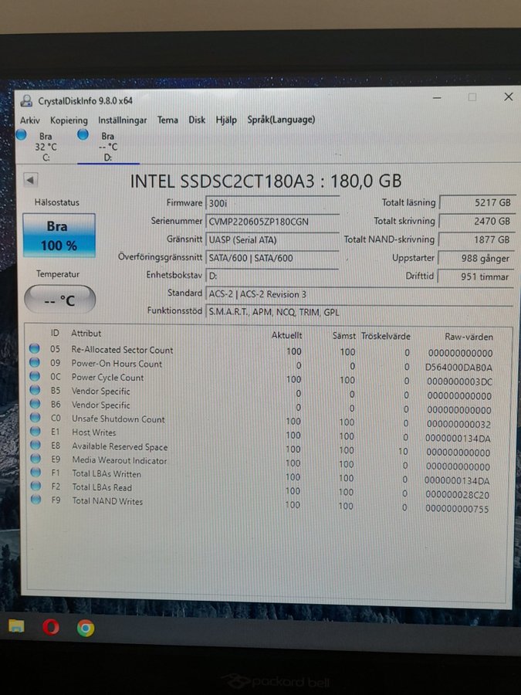
Task: Open the Inställningar menu
Action: (x=122, y=120)
